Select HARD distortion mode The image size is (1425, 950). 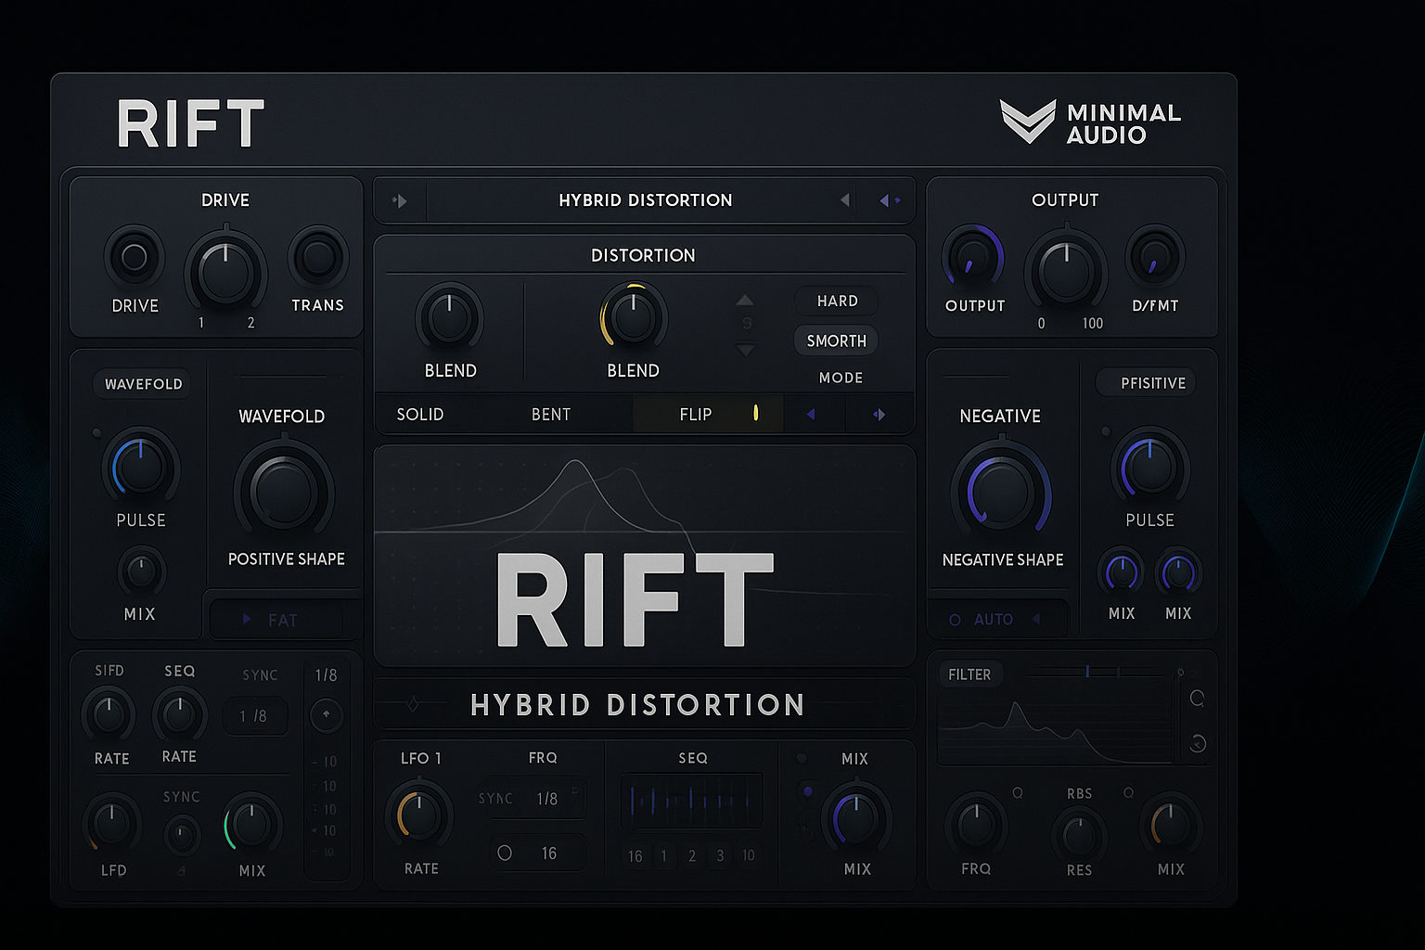point(837,301)
